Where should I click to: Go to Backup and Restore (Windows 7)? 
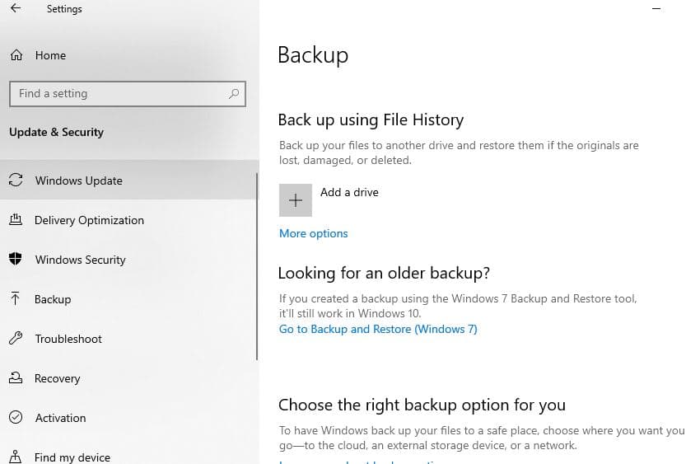pyautogui.click(x=378, y=329)
